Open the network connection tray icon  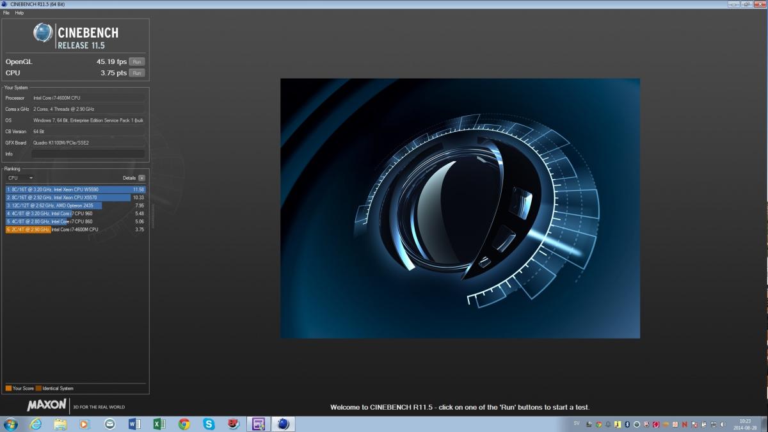(714, 424)
